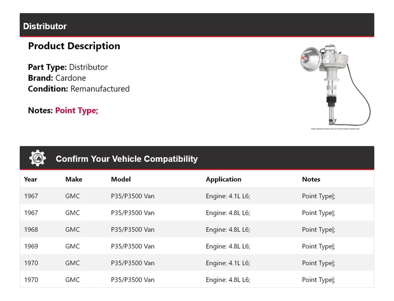Click the "Notes" column header
394x301 pixels.
[311, 179]
